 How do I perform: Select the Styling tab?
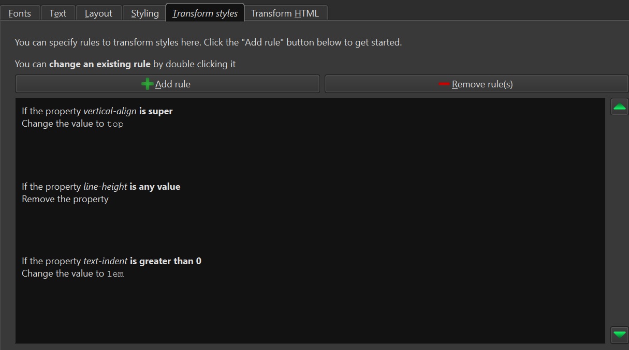(x=145, y=13)
